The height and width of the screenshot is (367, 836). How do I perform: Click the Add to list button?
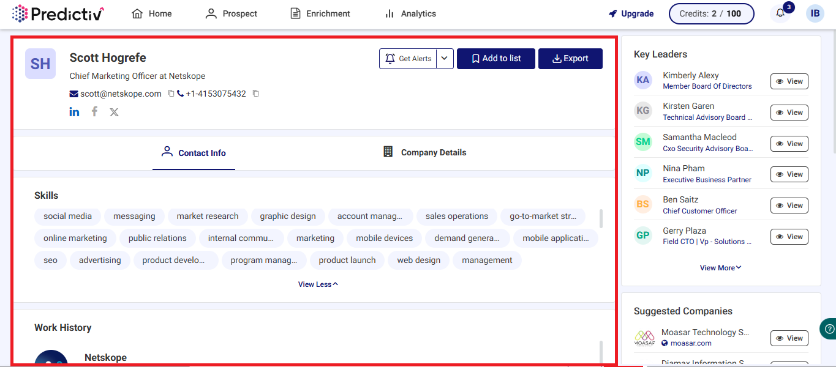click(496, 59)
